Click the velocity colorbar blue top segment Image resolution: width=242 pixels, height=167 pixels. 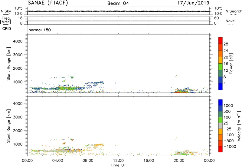221,102
